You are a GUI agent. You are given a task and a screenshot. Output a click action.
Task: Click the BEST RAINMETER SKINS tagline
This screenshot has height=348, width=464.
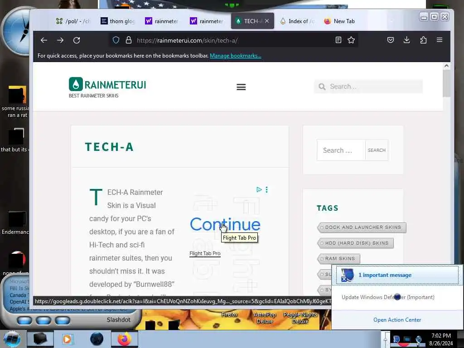[x=93, y=96]
